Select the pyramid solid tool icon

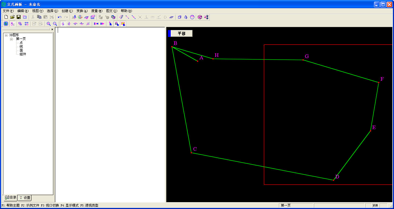point(186,17)
